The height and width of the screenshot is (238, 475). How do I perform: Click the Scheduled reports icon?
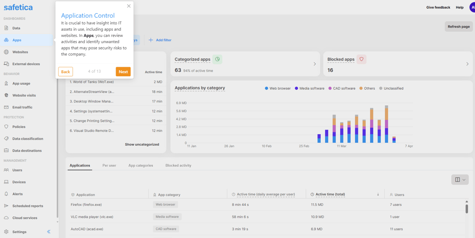[x=6, y=206]
